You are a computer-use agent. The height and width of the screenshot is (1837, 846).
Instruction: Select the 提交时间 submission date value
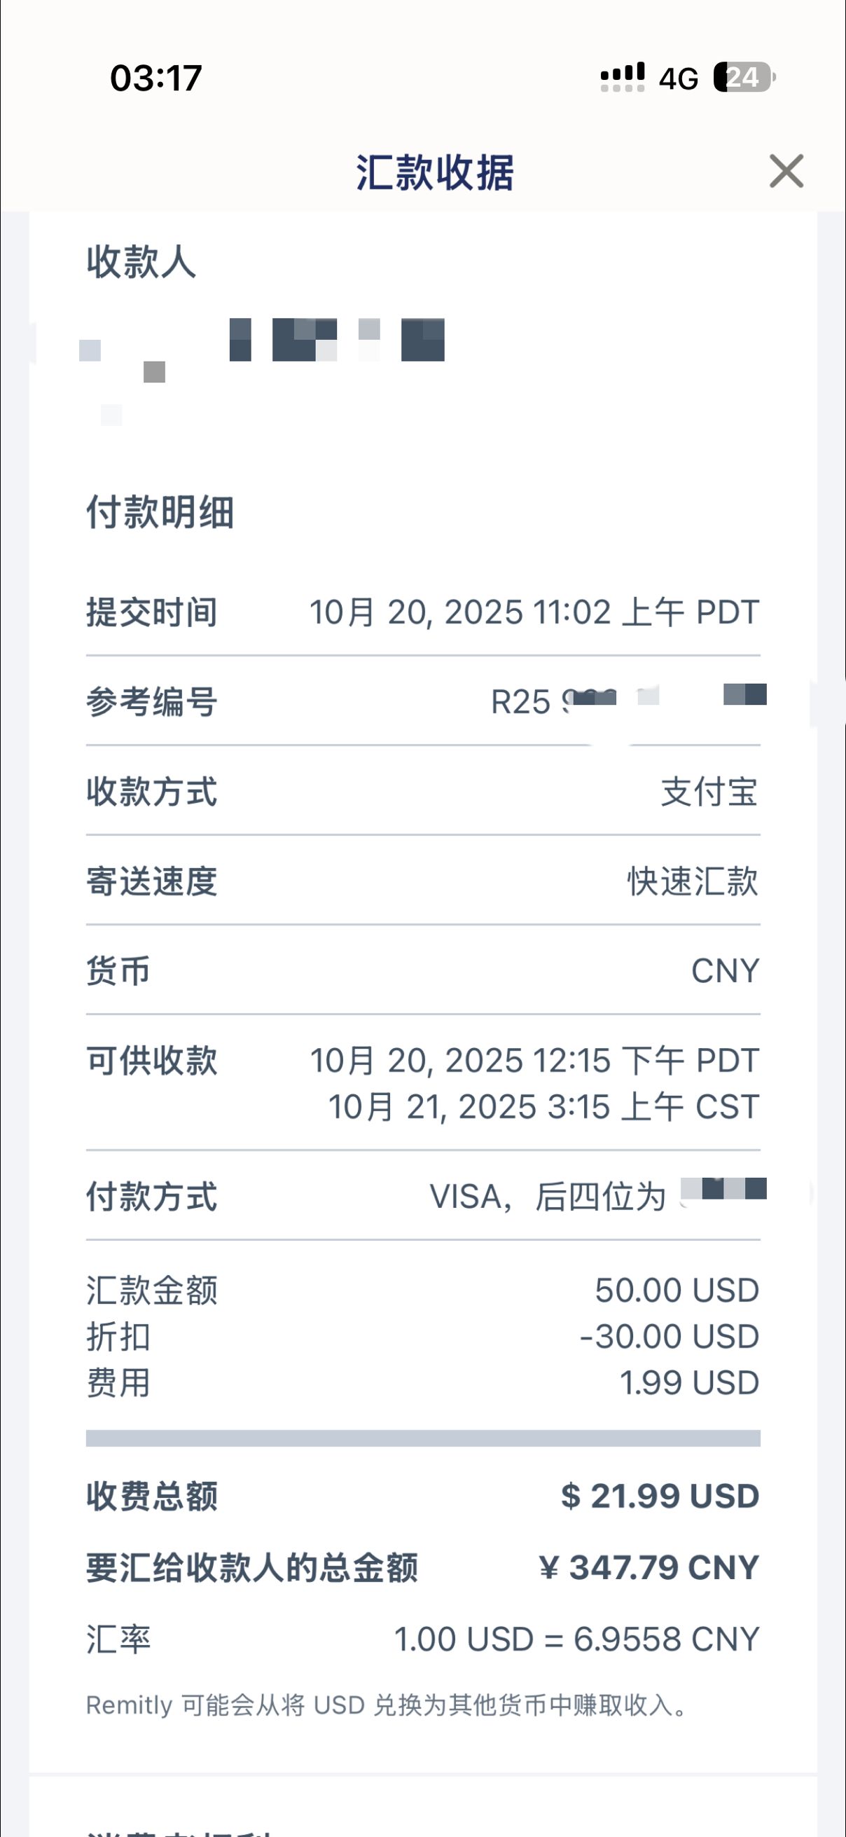(x=534, y=612)
